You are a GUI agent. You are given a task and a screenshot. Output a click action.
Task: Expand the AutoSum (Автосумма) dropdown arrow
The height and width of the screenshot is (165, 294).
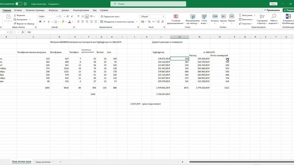click(254, 15)
